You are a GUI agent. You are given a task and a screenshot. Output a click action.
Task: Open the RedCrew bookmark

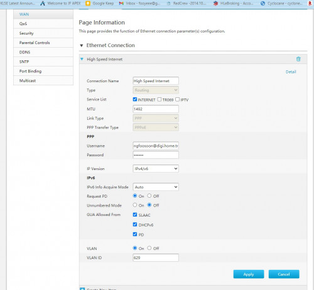tap(186, 3)
